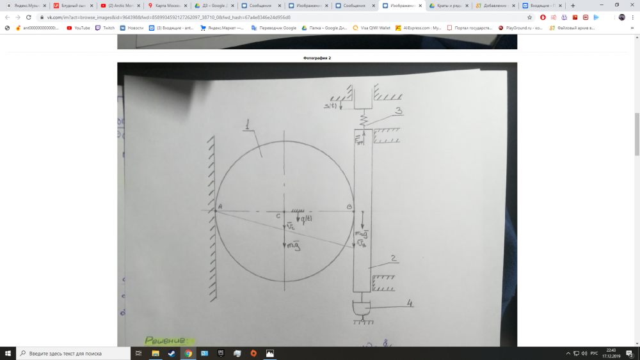Switch to the ДЗ – Google Drive tab
640x360 pixels.
214,6
